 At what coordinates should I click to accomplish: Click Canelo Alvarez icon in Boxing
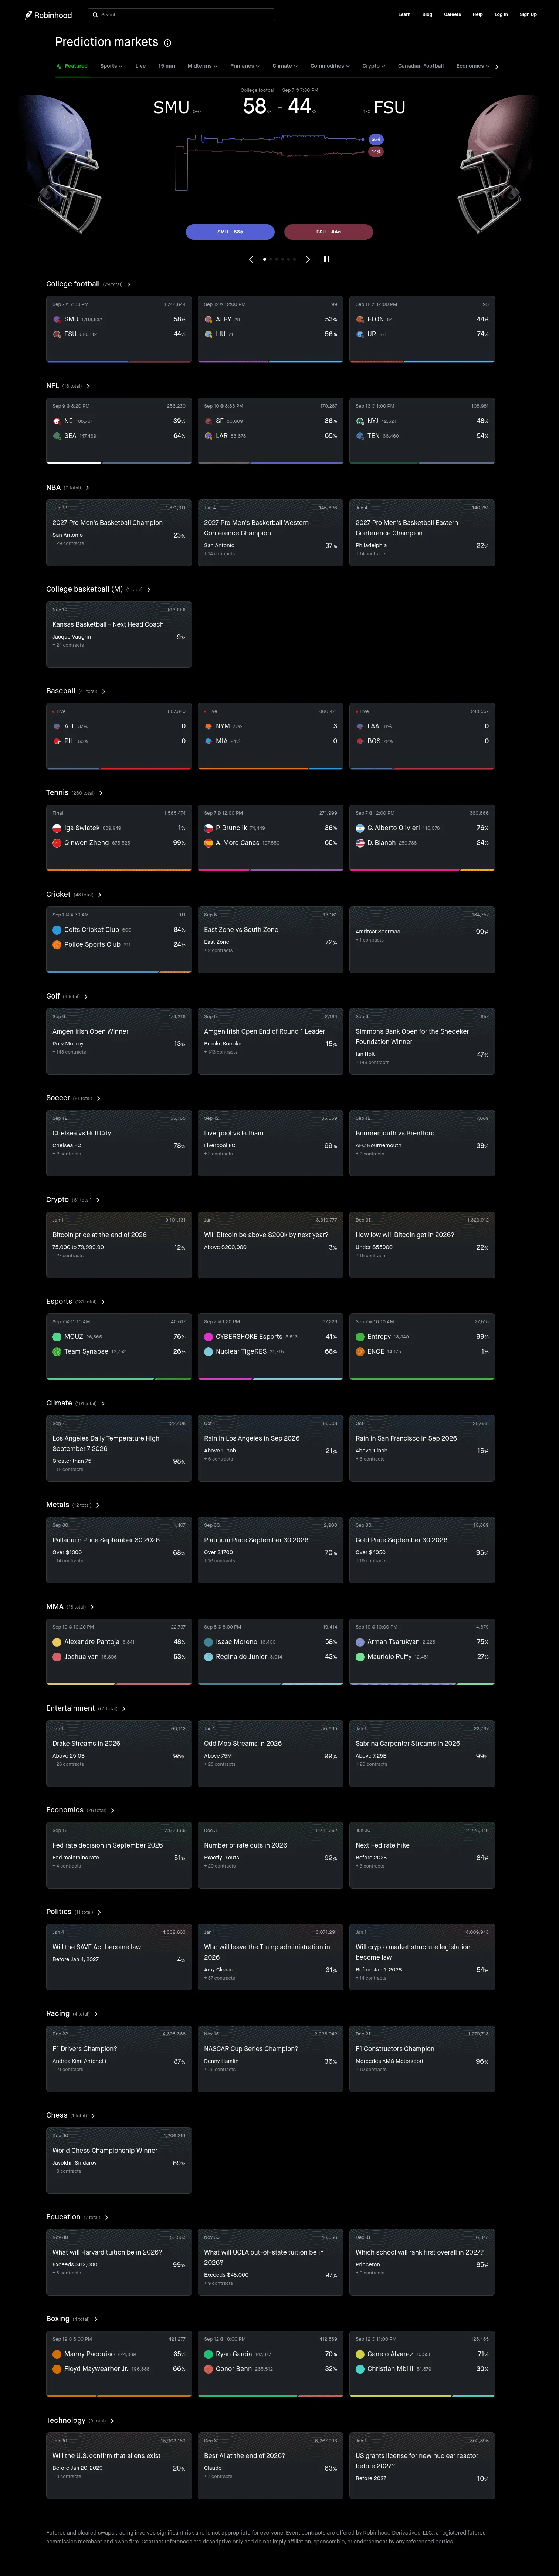point(360,2354)
